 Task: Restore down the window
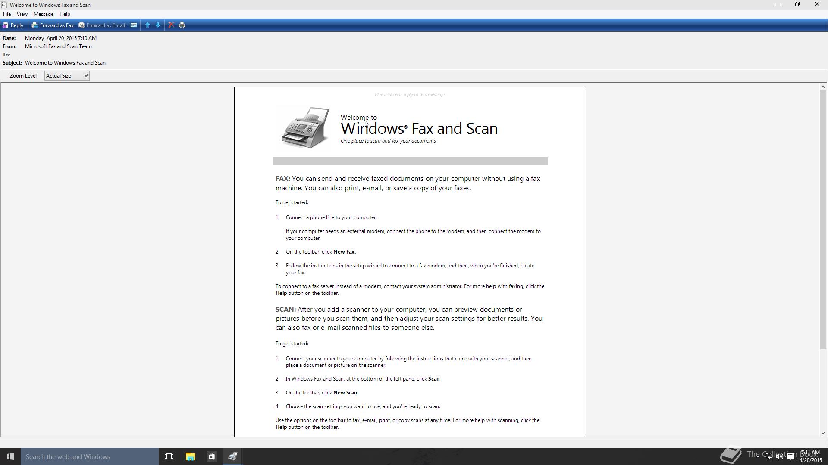click(x=797, y=4)
